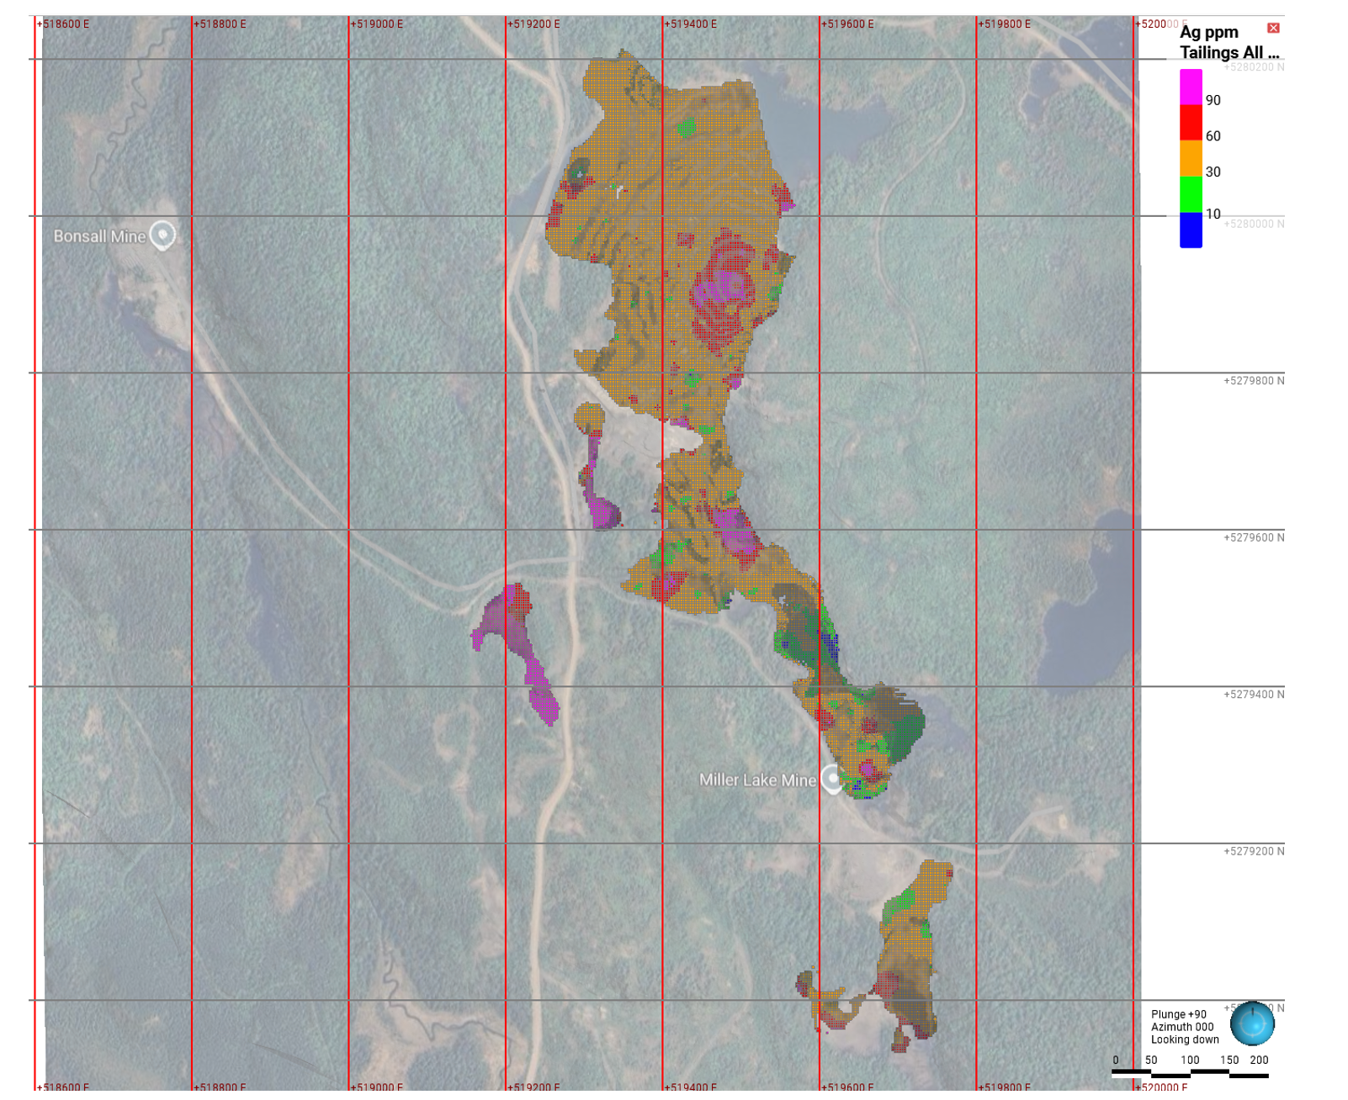Click the 'Tailings All ...' legend subtitle
1348x1100 pixels.
1229,52
